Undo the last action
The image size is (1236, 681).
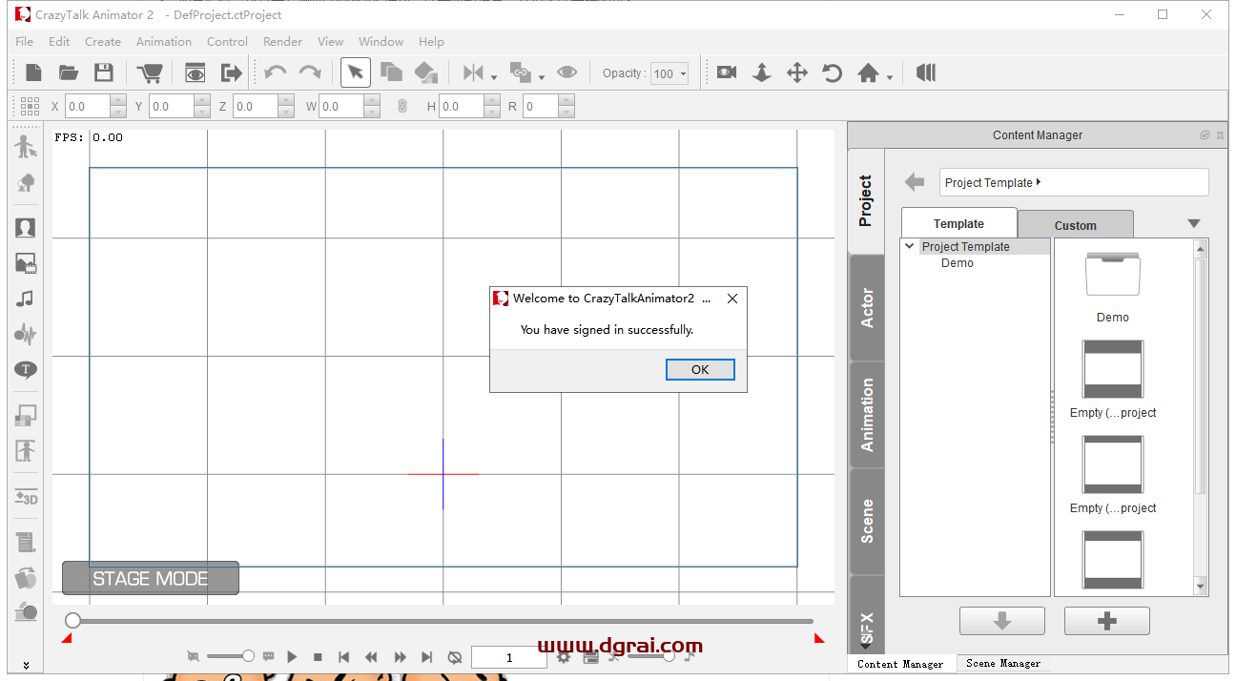coord(276,72)
